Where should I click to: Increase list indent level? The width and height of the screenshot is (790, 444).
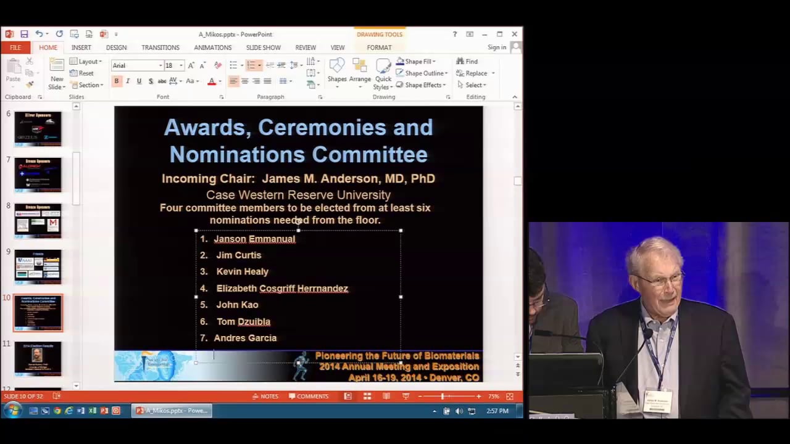pyautogui.click(x=281, y=65)
